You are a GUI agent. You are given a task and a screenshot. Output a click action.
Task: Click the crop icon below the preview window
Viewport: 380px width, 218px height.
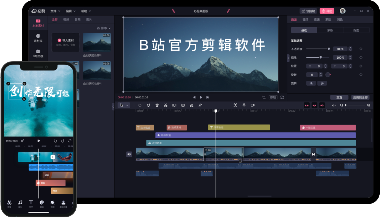pos(263,97)
